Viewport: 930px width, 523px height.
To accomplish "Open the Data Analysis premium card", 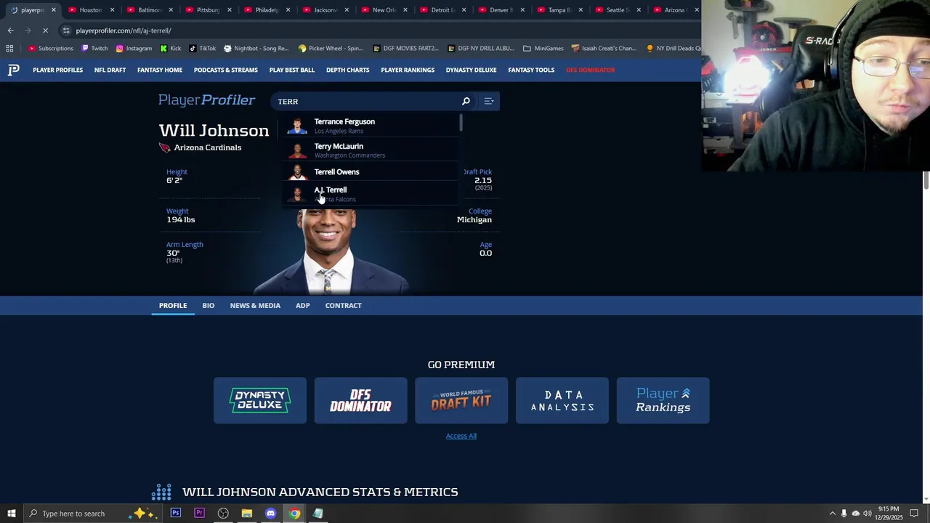I will 562,400.
